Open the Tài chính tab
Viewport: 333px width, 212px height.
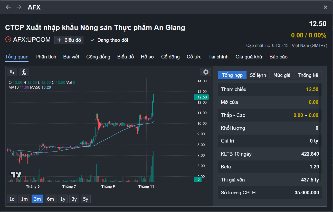(218, 57)
